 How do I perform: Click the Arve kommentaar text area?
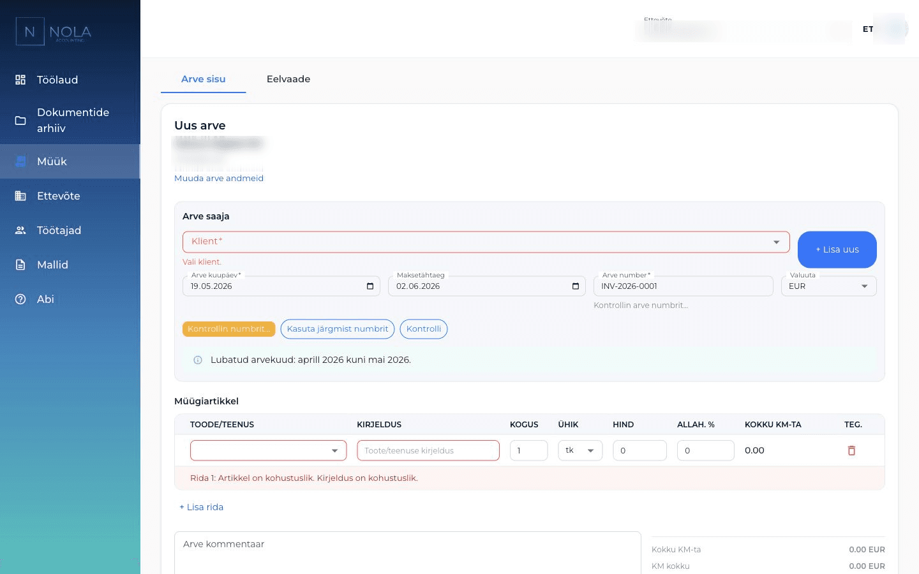tap(408, 553)
